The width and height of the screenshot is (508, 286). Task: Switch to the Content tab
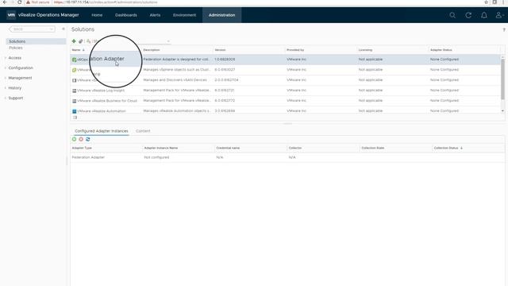tap(143, 131)
